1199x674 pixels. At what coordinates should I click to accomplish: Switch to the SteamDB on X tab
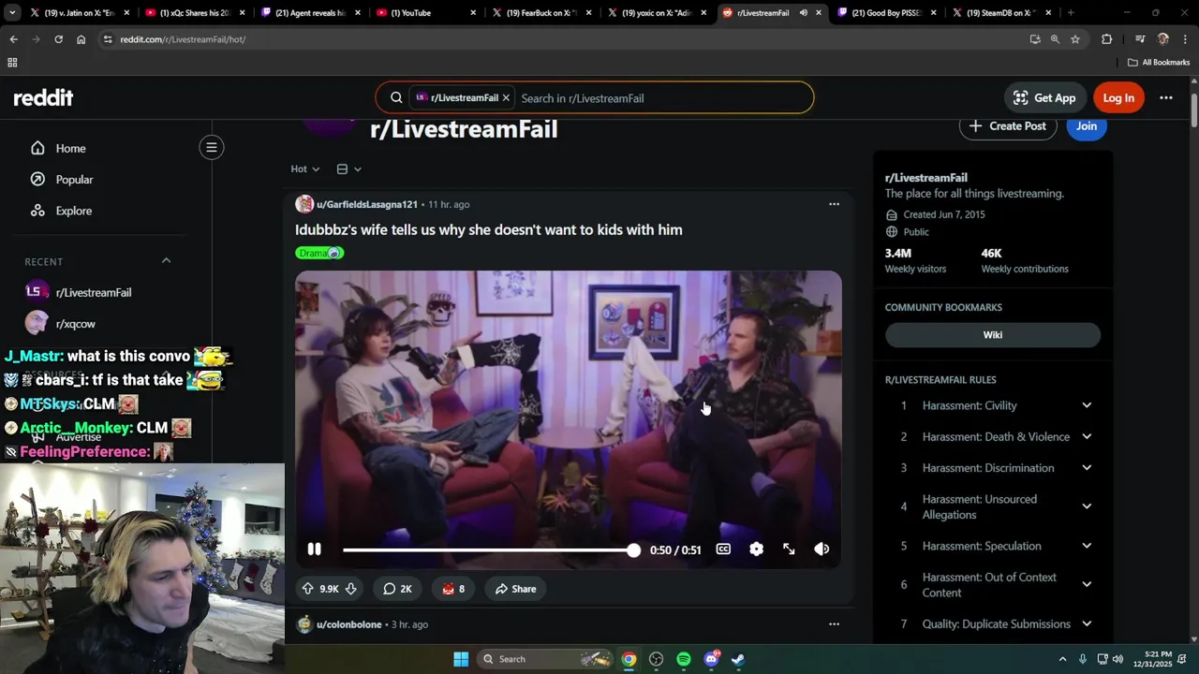pos(1000,13)
